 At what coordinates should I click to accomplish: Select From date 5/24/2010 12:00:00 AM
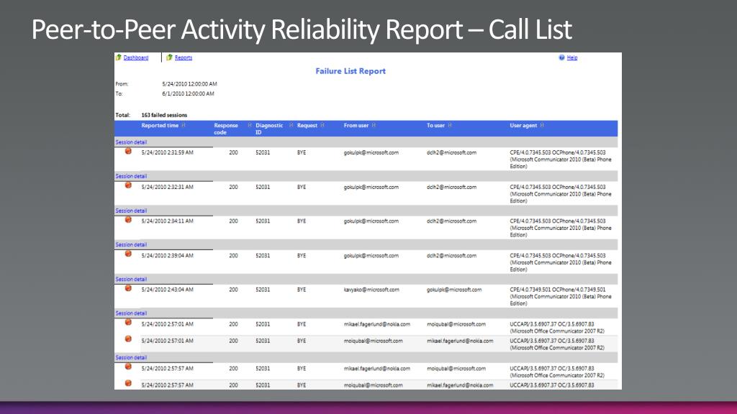[189, 84]
